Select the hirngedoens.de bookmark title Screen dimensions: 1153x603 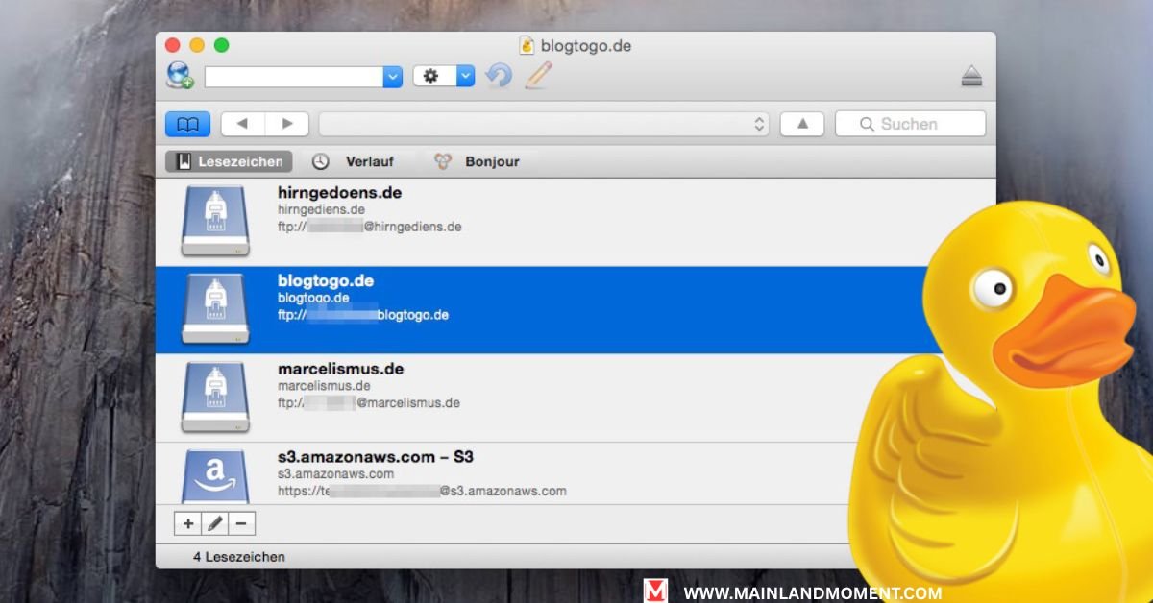click(x=340, y=192)
